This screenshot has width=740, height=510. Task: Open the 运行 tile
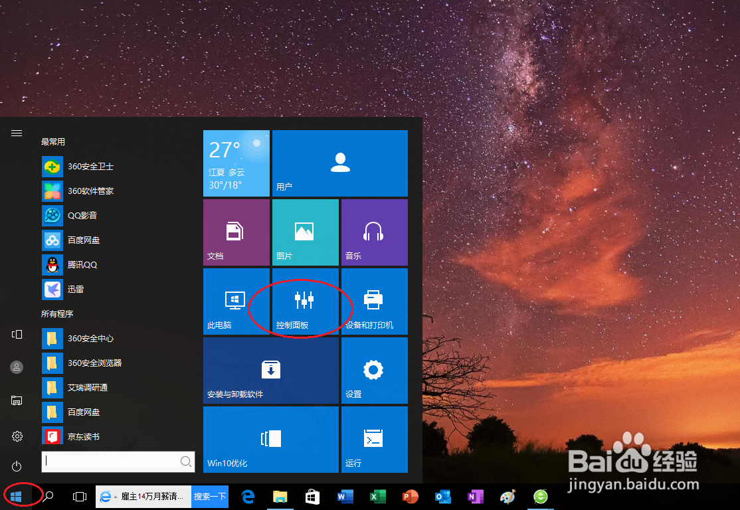point(374,439)
